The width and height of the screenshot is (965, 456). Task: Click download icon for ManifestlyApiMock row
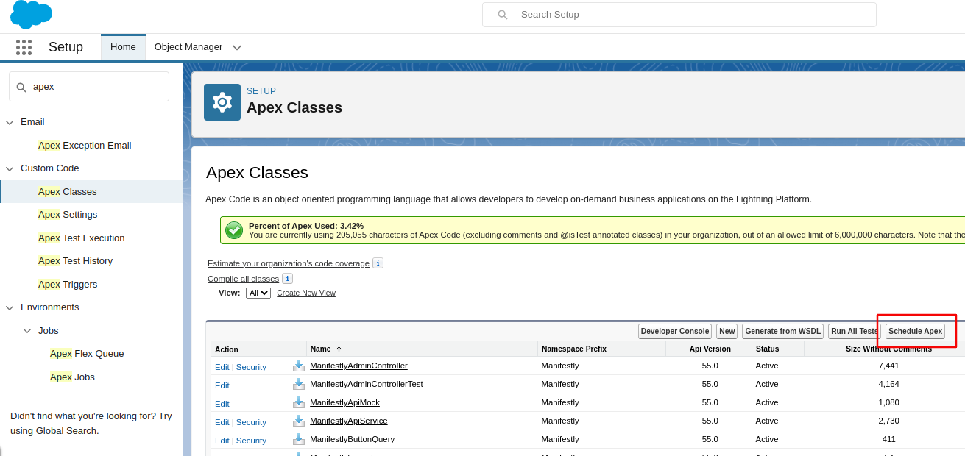(299, 402)
